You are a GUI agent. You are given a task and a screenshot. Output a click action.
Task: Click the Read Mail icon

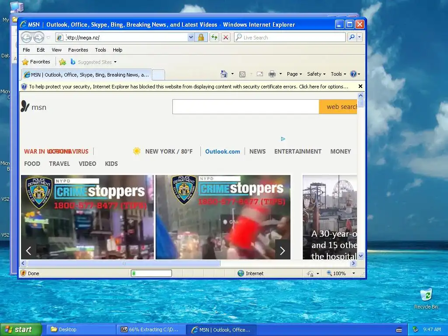coord(260,74)
